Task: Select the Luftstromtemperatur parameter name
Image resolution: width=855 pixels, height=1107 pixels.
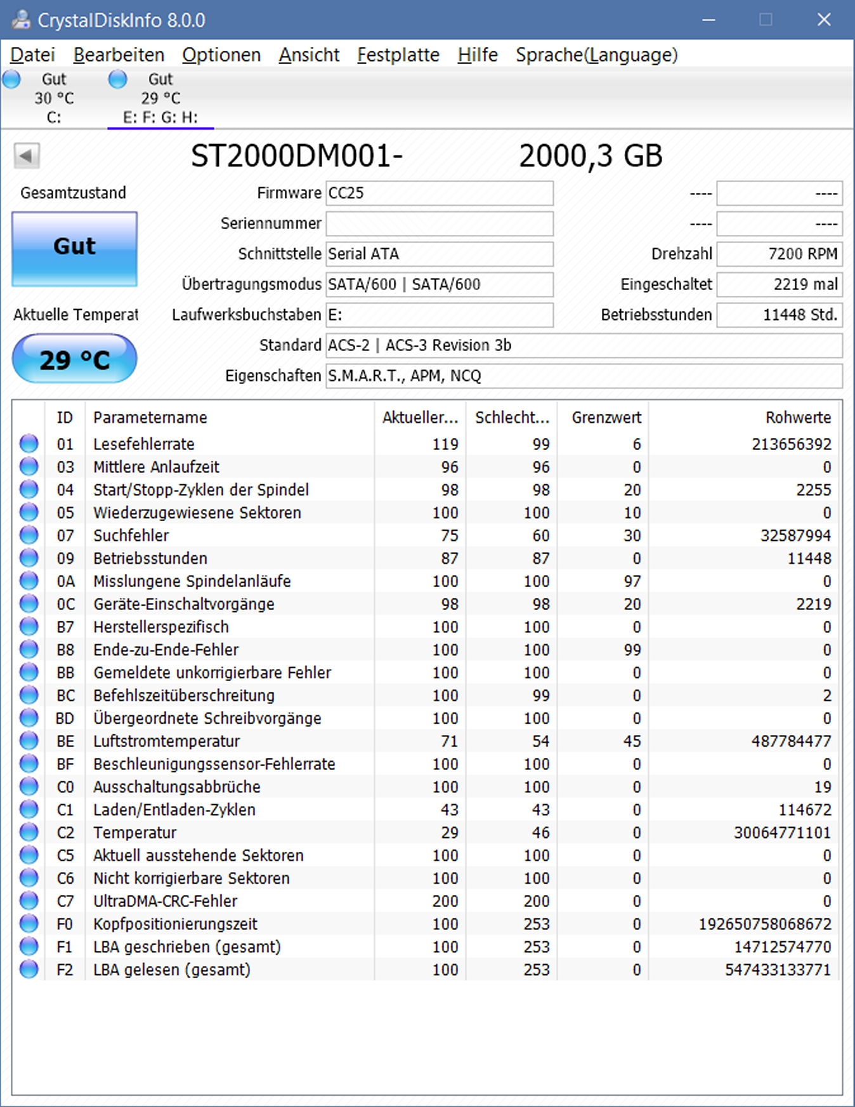Action: coord(167,741)
